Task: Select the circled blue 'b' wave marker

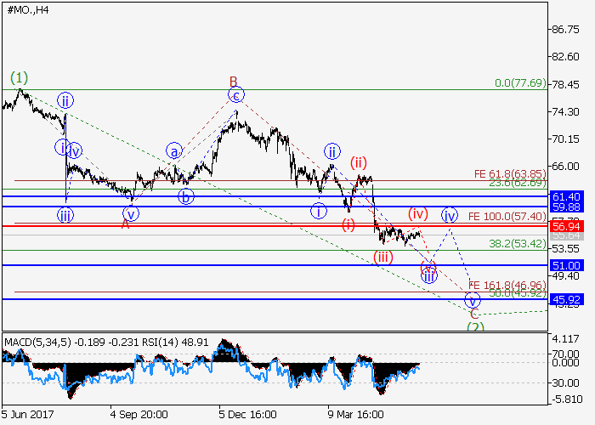Action: tap(185, 197)
